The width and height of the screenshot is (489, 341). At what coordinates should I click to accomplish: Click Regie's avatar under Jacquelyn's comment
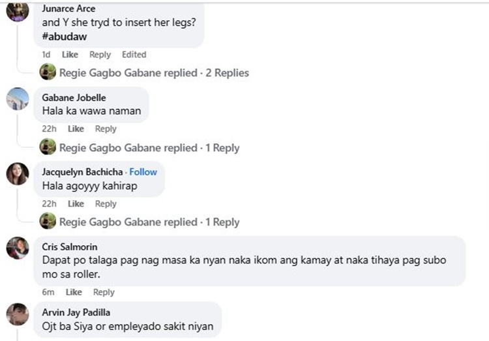(48, 222)
